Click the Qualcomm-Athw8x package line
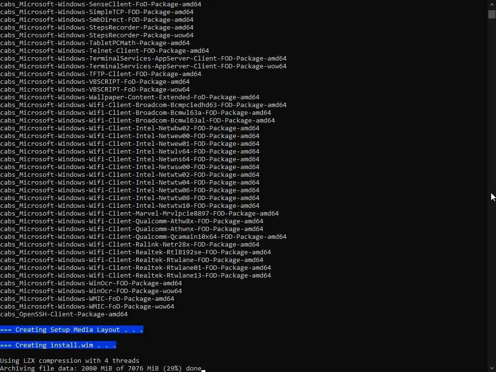Image resolution: width=496 pixels, height=372 pixels. point(132,221)
